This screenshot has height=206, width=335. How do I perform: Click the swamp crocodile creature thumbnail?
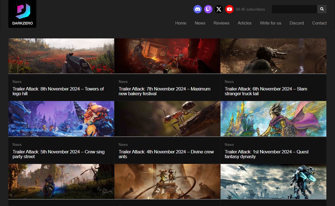tap(273, 56)
